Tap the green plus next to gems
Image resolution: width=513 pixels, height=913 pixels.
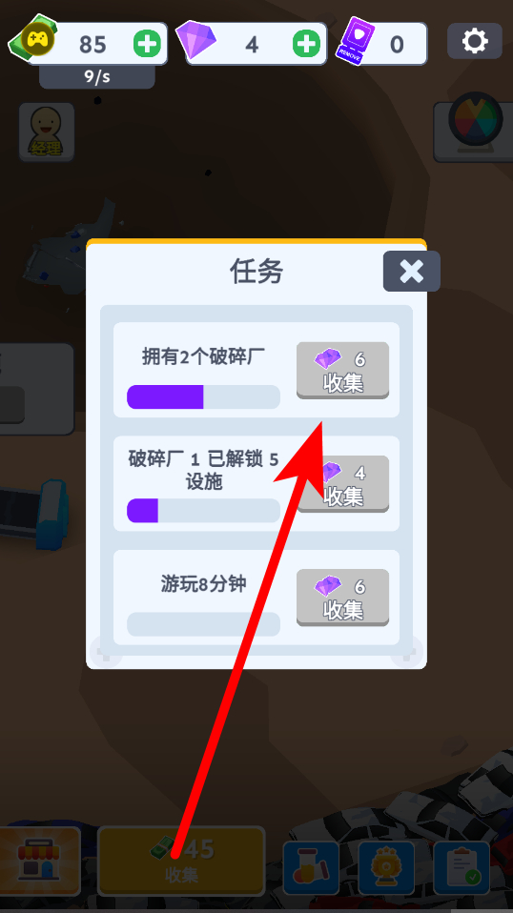306,44
